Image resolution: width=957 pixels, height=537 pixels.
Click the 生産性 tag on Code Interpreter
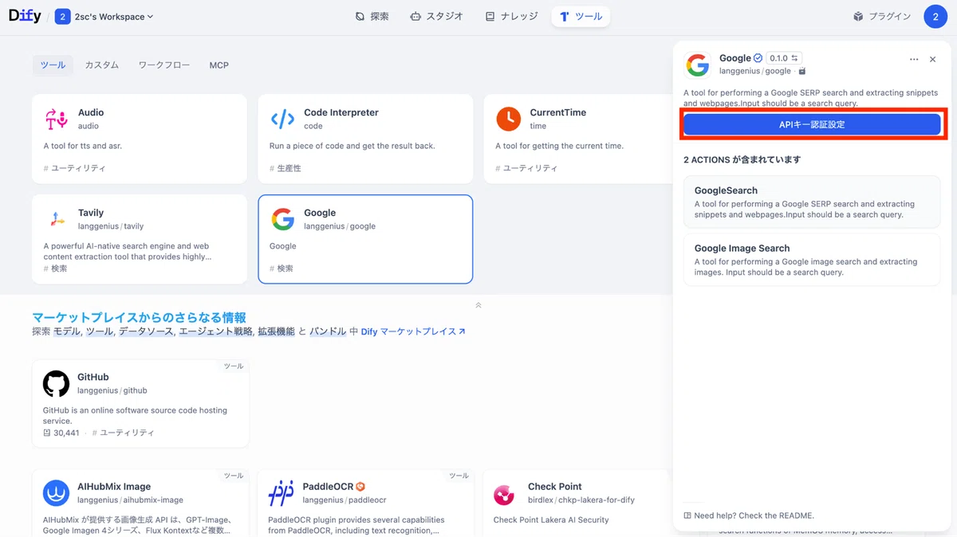point(285,168)
